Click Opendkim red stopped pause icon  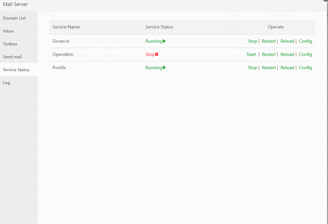[x=157, y=55]
